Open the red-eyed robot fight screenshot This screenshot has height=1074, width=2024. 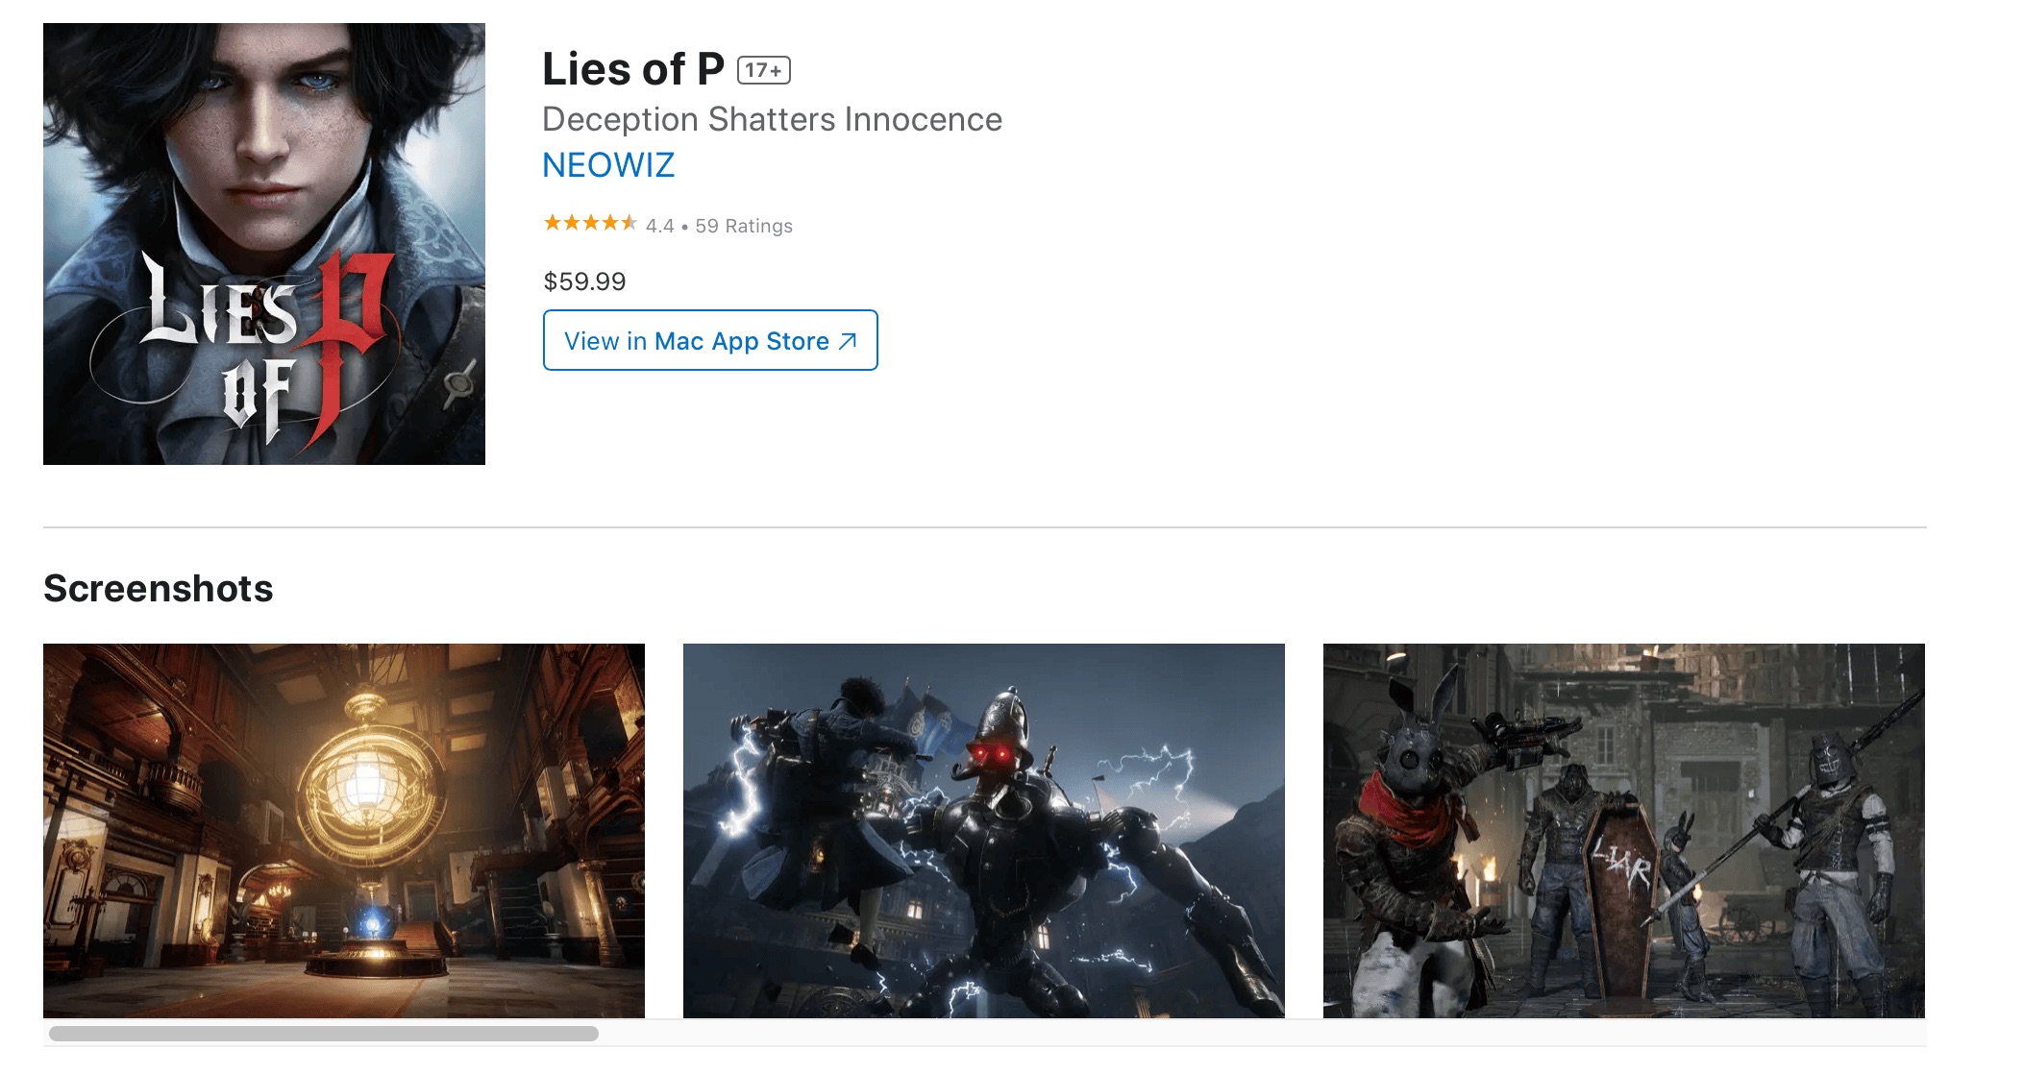point(983,830)
